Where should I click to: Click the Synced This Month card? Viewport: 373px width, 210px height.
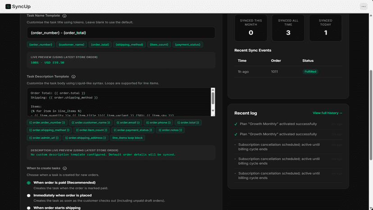tap(251, 27)
